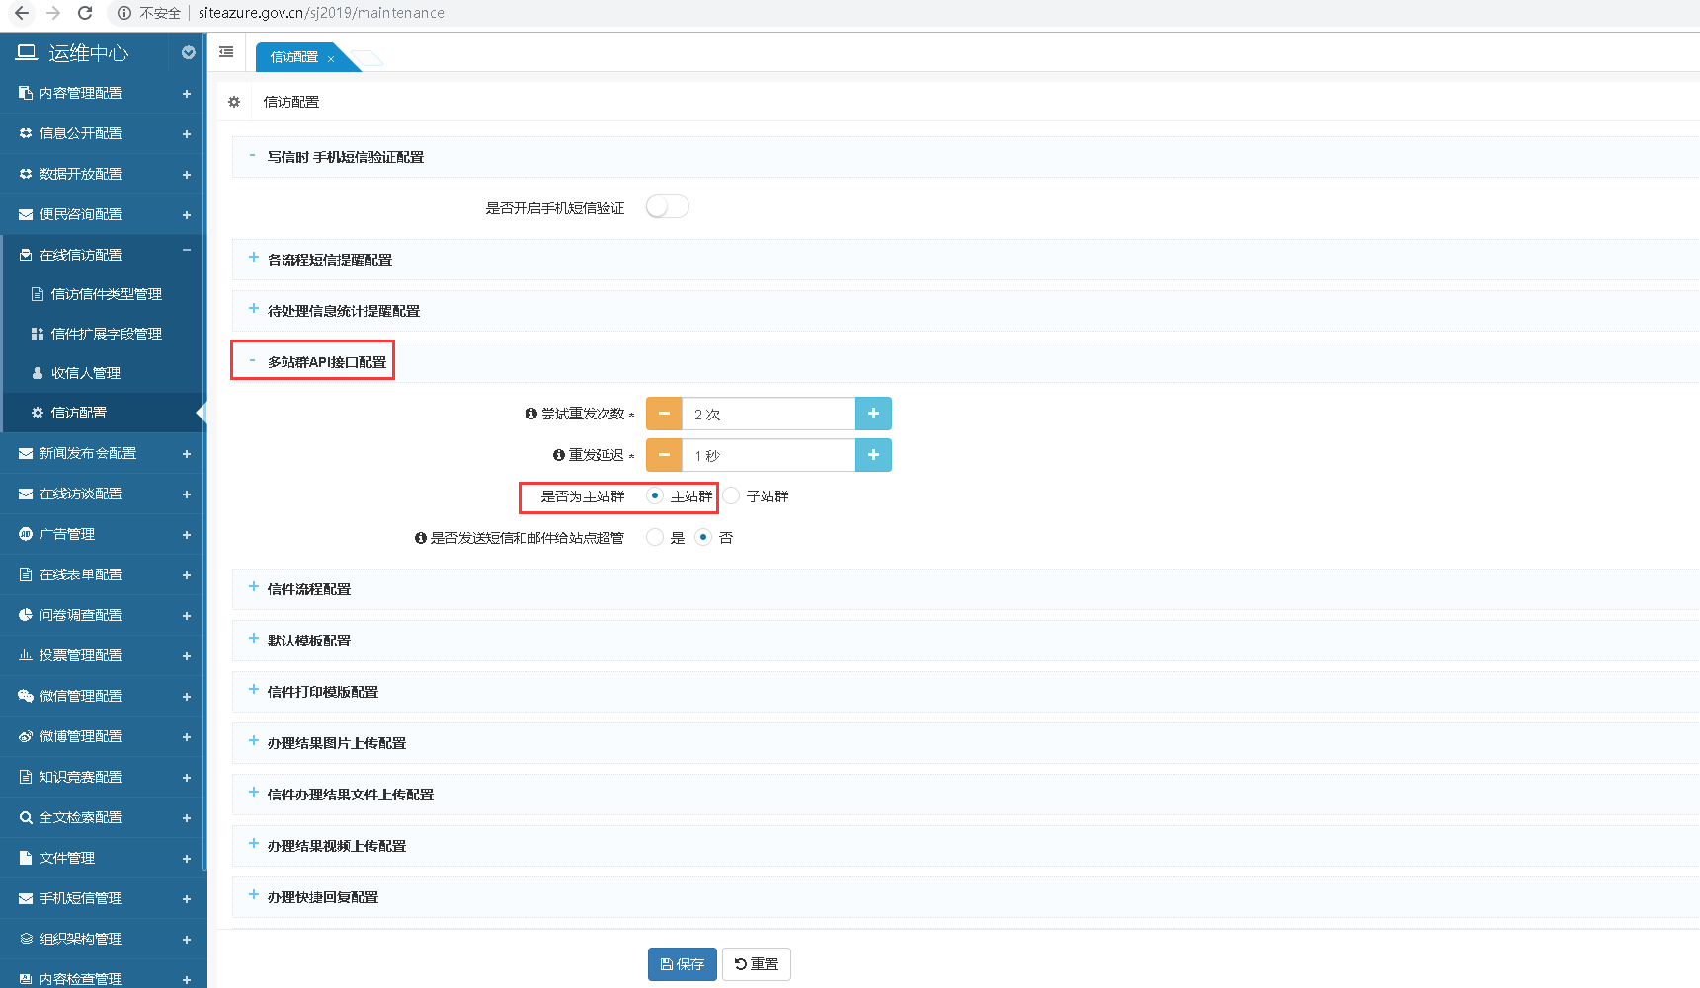Click the 重发延迟 value input field

pyautogui.click(x=768, y=455)
